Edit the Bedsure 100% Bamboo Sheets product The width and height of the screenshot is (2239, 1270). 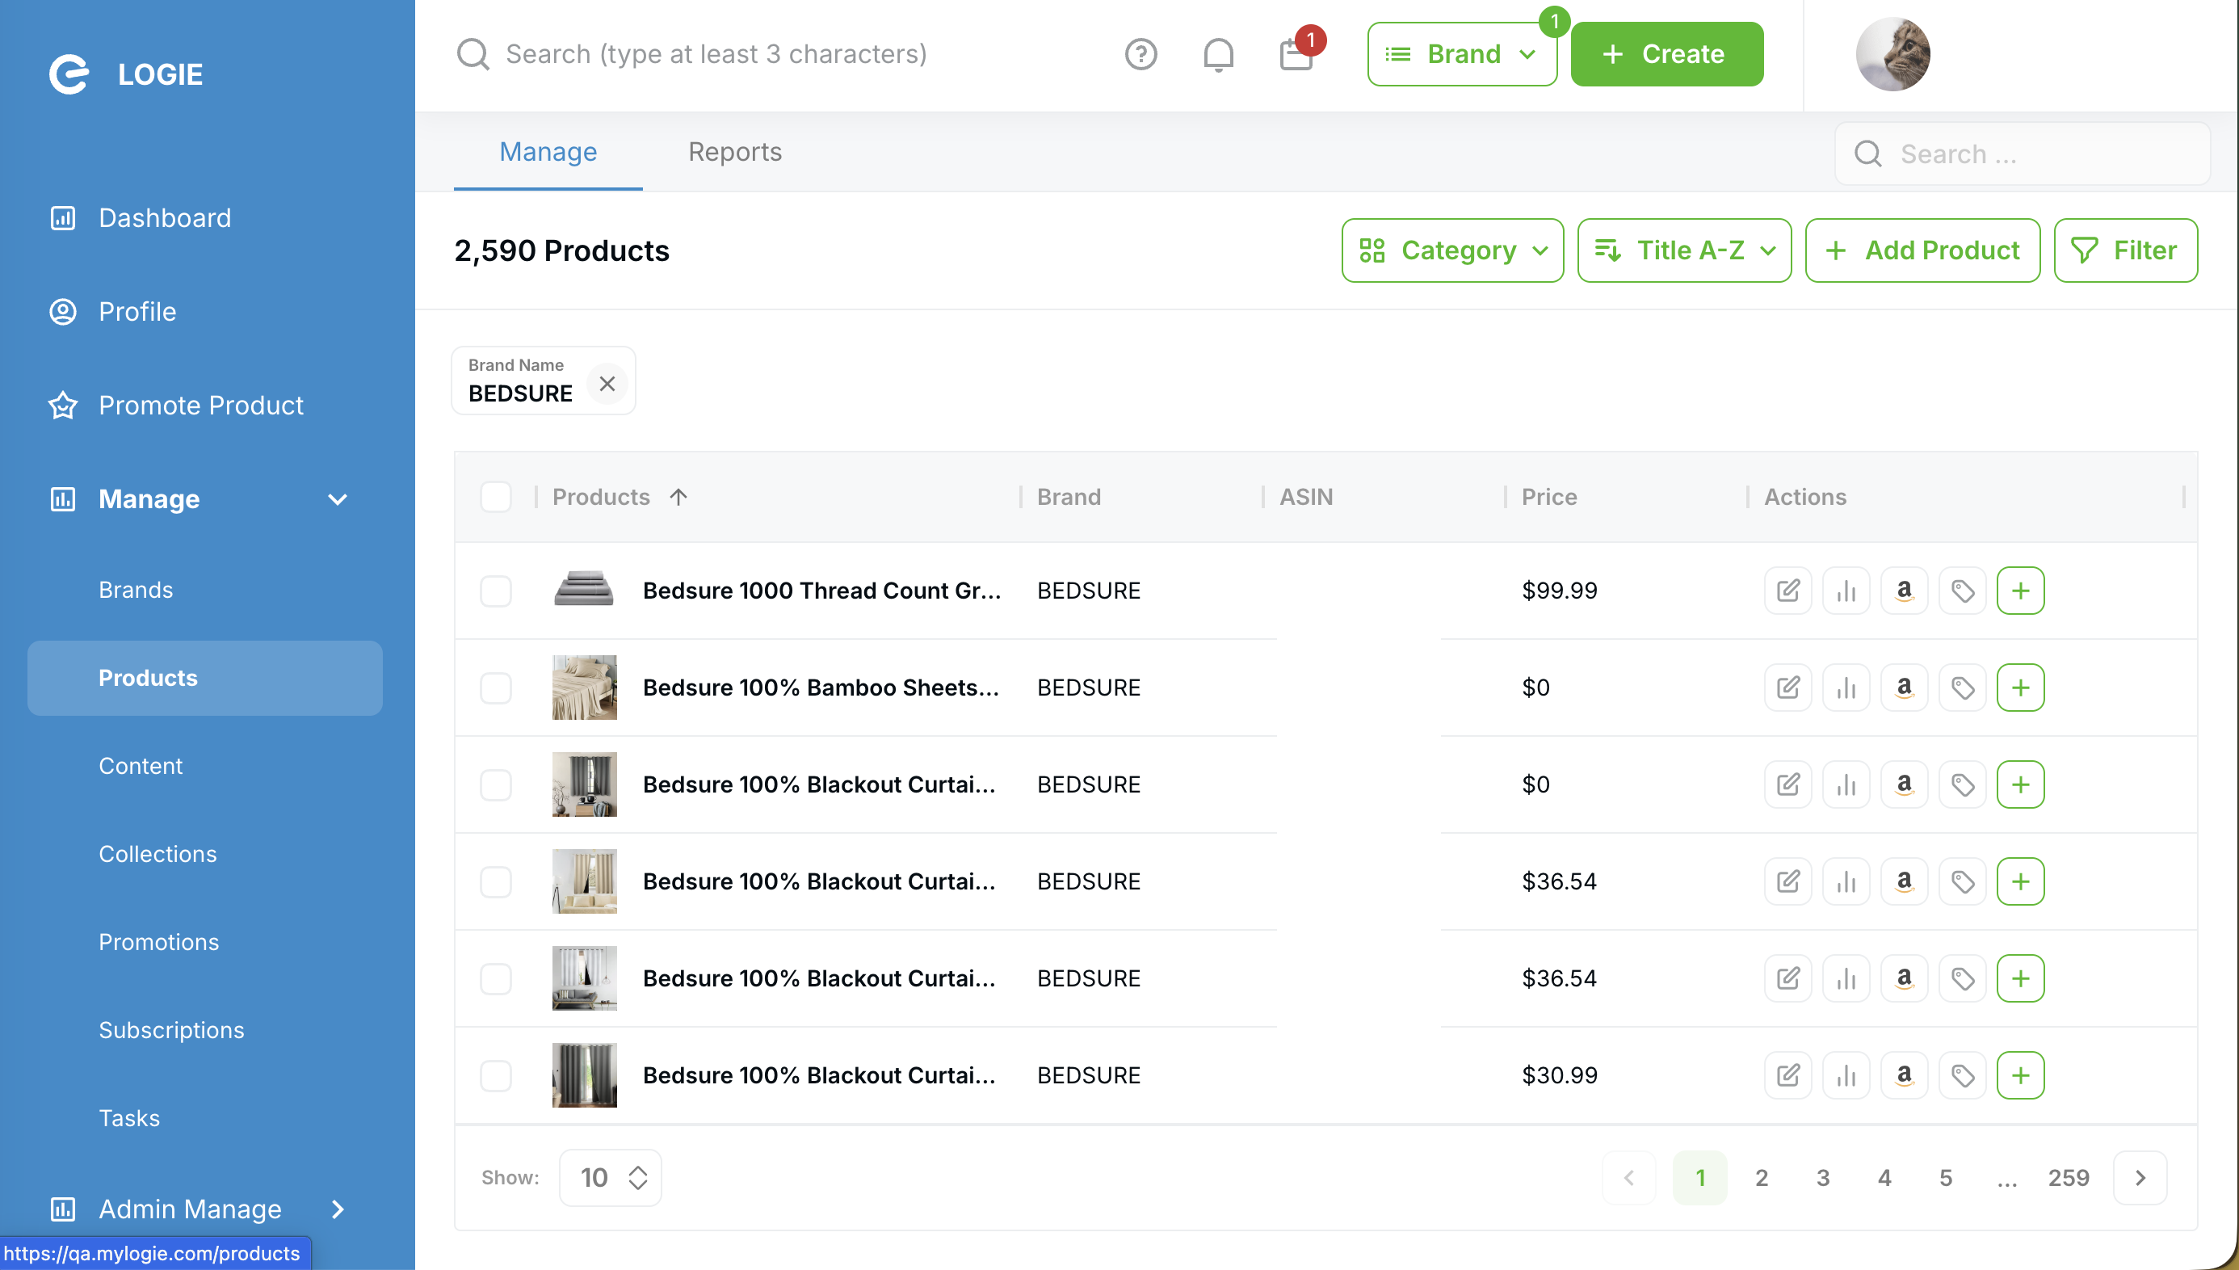[x=1787, y=688]
